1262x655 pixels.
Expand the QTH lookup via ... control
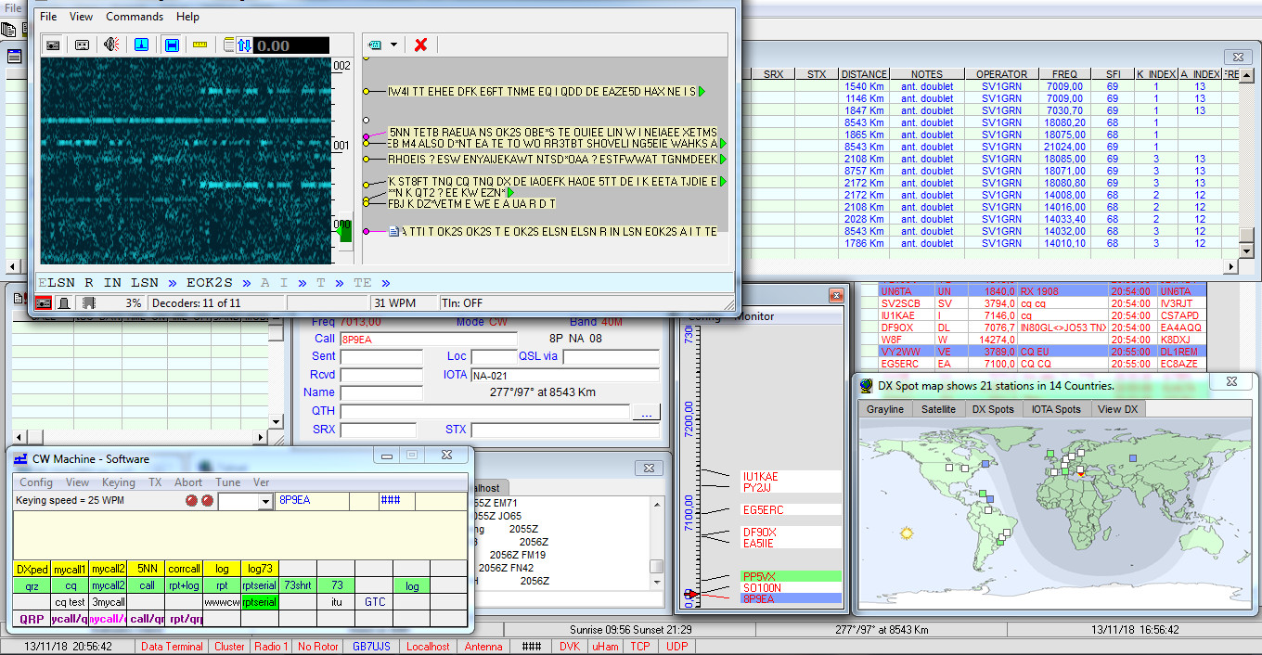pos(646,413)
